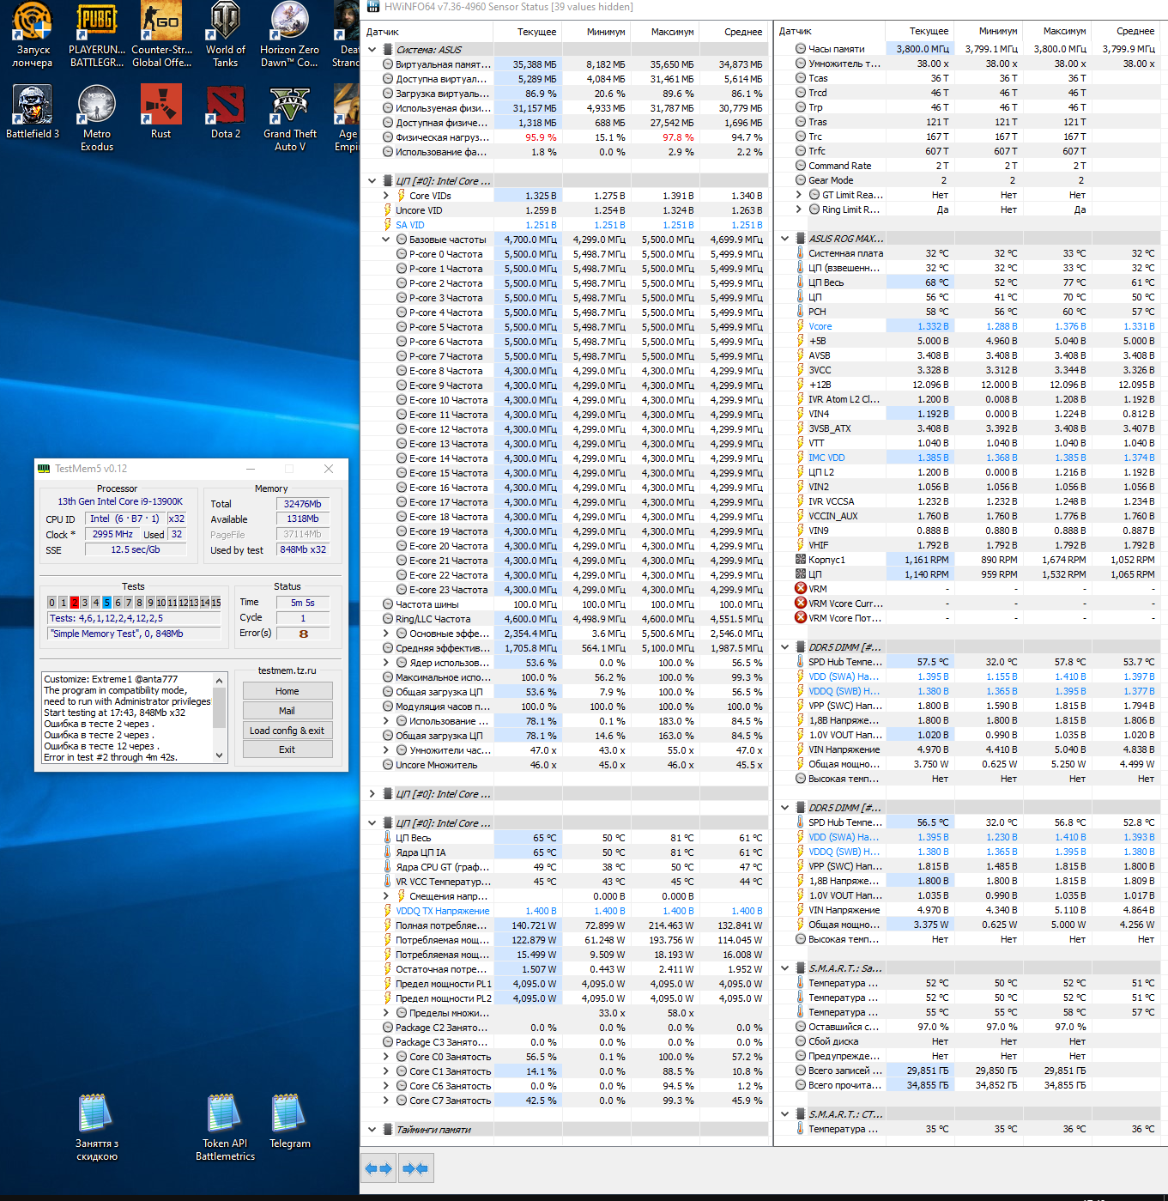Viewport: 1168px width, 1201px height.
Task: Expand the Ядер использов... row
Action: click(x=385, y=663)
